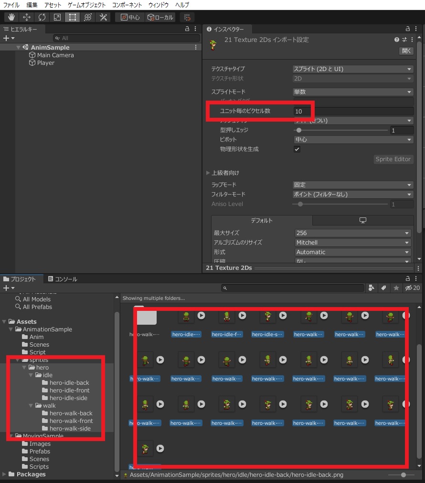Toggle hidden packages visibility count 20
425x483 pixels.
click(x=413, y=288)
